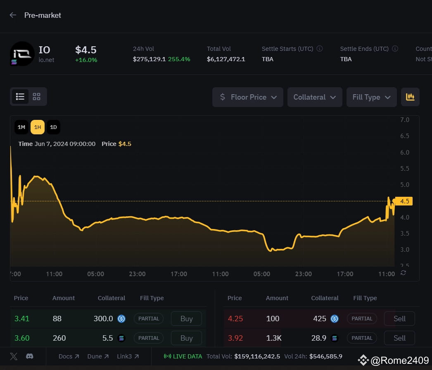Go back using the Pre-market arrow
Viewport: 432px width, 370px height.
(13, 15)
